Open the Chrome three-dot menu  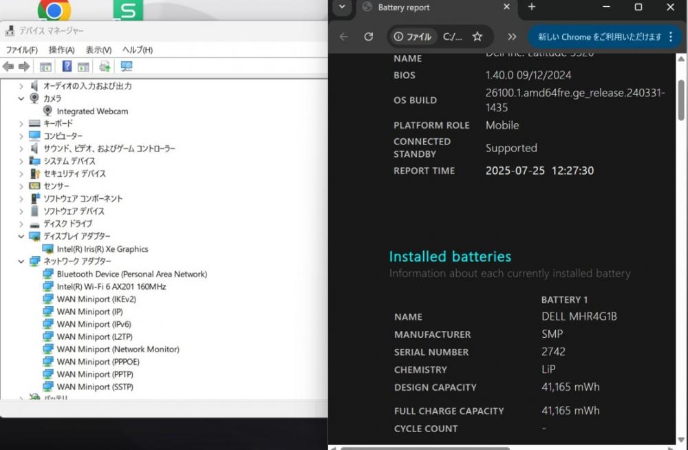point(670,37)
